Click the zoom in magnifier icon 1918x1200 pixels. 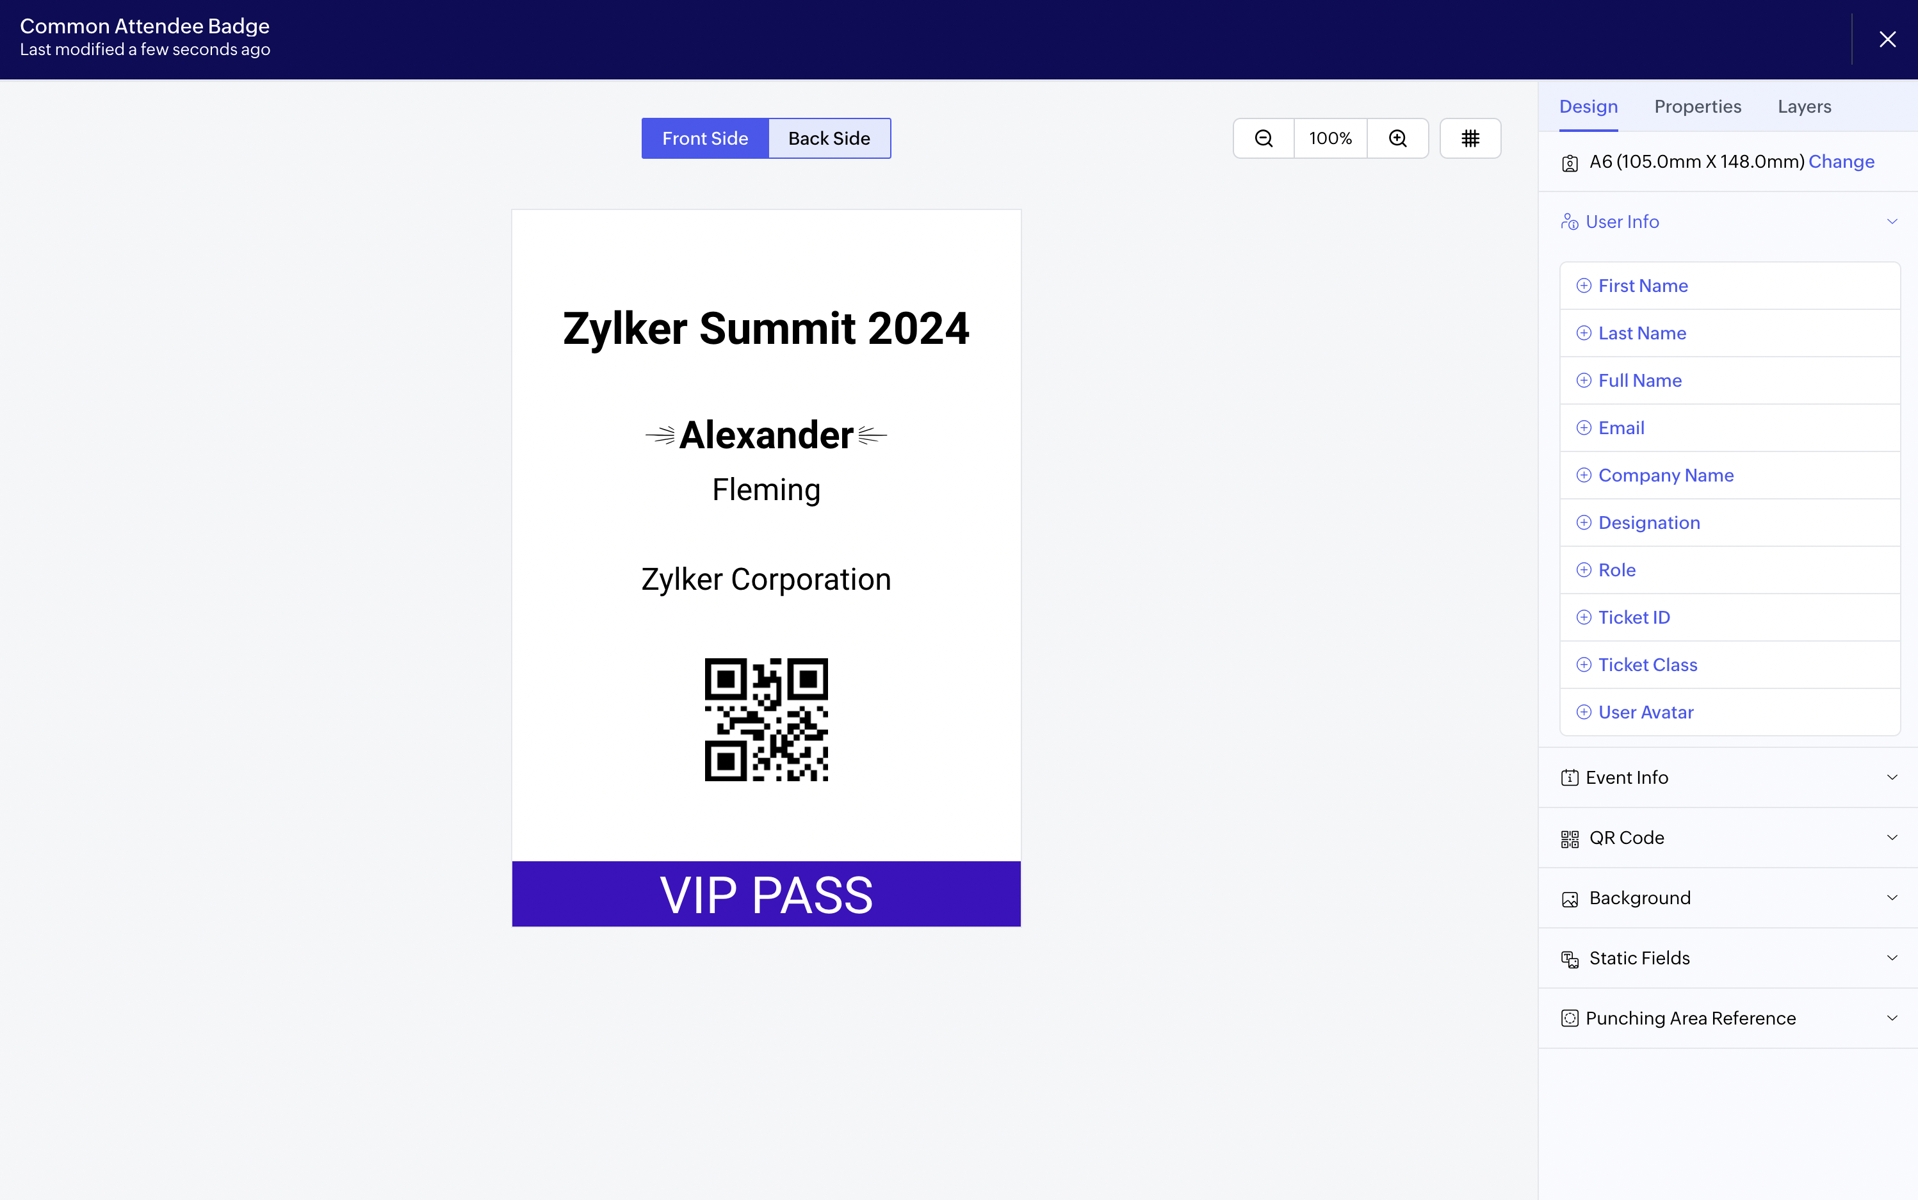click(x=1397, y=138)
